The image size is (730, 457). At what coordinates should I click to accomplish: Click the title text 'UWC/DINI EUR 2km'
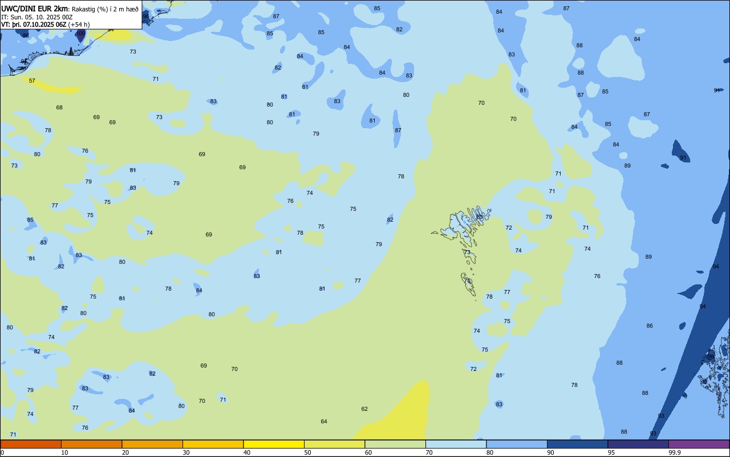point(35,9)
